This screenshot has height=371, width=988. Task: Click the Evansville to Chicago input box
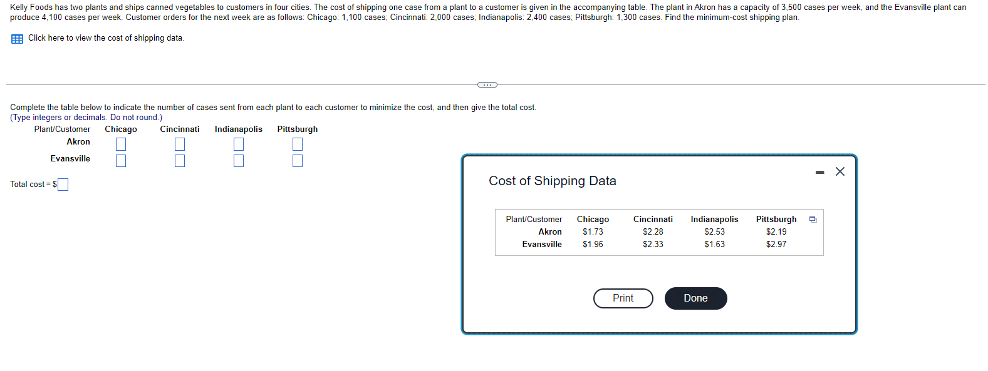tap(121, 161)
